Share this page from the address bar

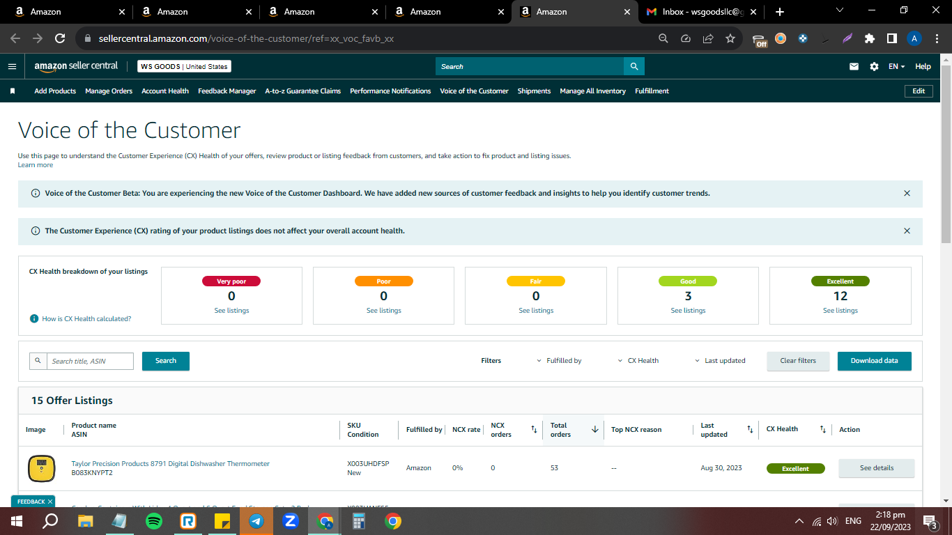[x=708, y=39]
